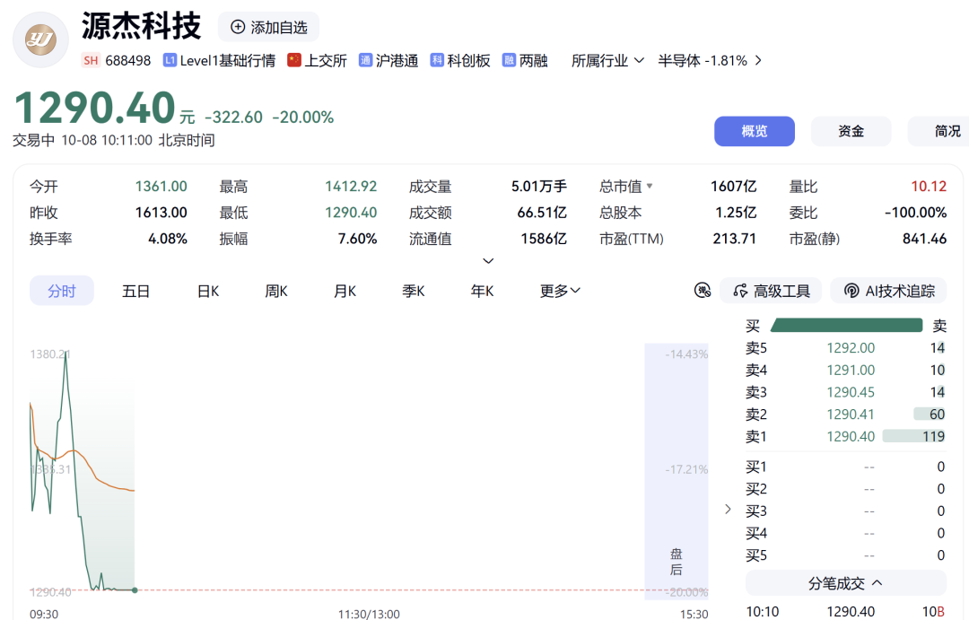Screen dimensions: 969x620
Task: Click the 量比 value 10.12
Action: point(929,186)
